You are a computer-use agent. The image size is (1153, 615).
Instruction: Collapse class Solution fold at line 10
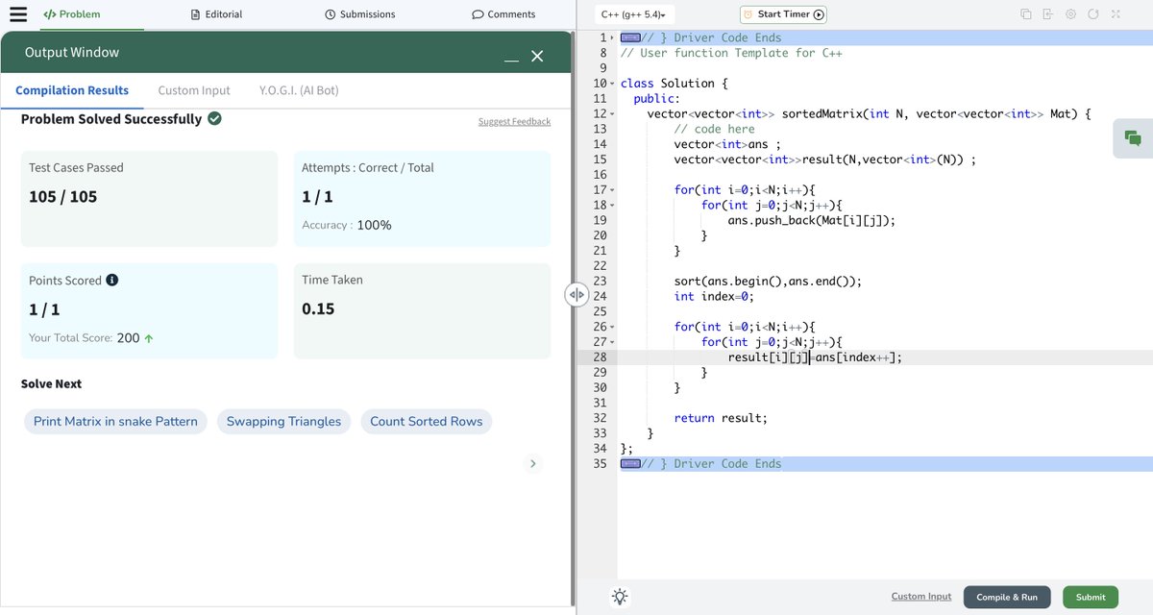(613, 84)
